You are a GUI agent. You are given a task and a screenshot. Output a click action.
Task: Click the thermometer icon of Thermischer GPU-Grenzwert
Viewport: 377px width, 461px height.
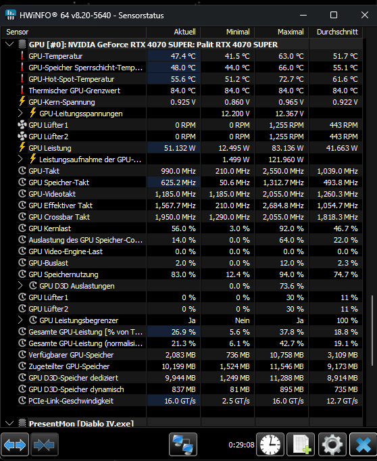pos(22,91)
